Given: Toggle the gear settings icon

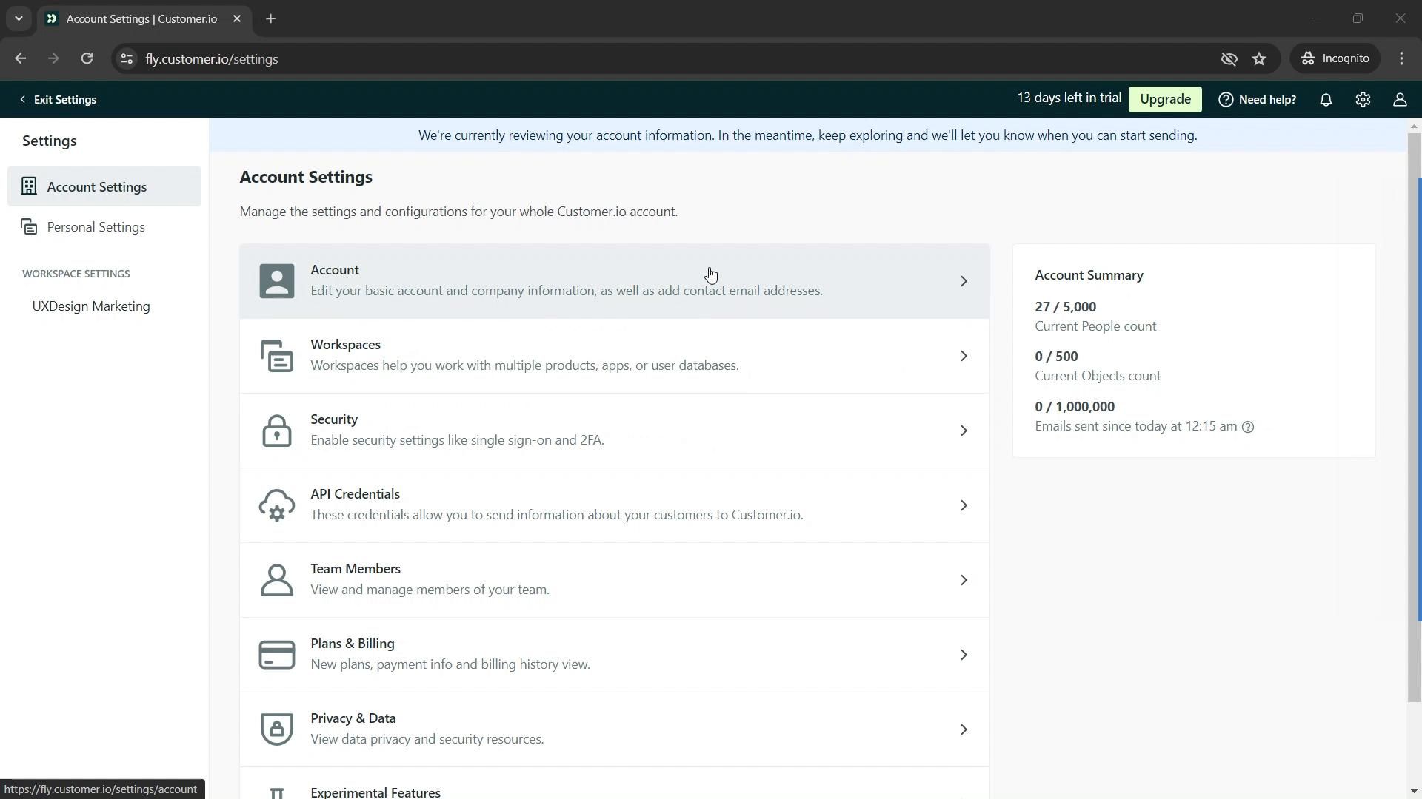Looking at the screenshot, I should pyautogui.click(x=1363, y=98).
